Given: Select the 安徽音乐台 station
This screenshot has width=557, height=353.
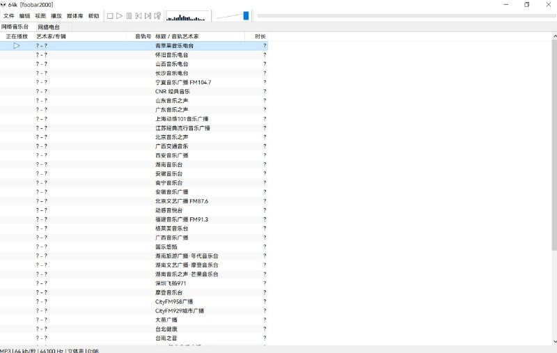Looking at the screenshot, I should 134,173.
